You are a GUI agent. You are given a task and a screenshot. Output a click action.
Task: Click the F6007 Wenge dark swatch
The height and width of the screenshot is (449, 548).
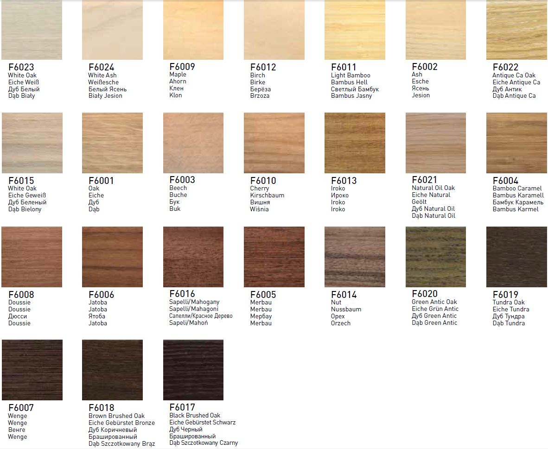32,370
